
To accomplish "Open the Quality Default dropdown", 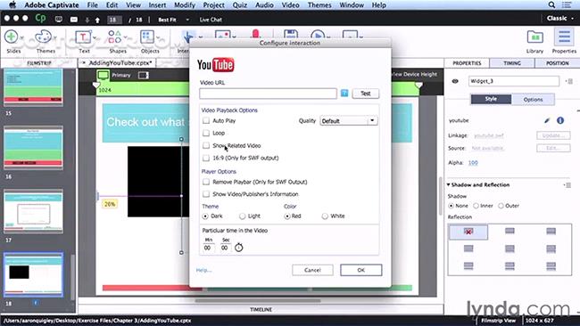I will (348, 121).
